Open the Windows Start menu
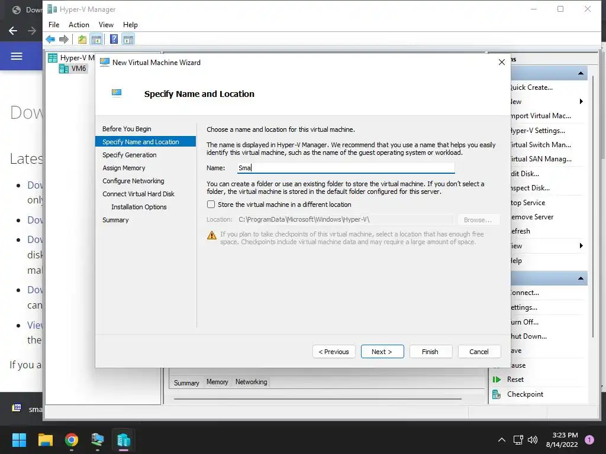The width and height of the screenshot is (606, 454). click(19, 440)
